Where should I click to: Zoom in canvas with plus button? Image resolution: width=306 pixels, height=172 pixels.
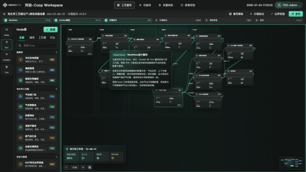(x=83, y=167)
